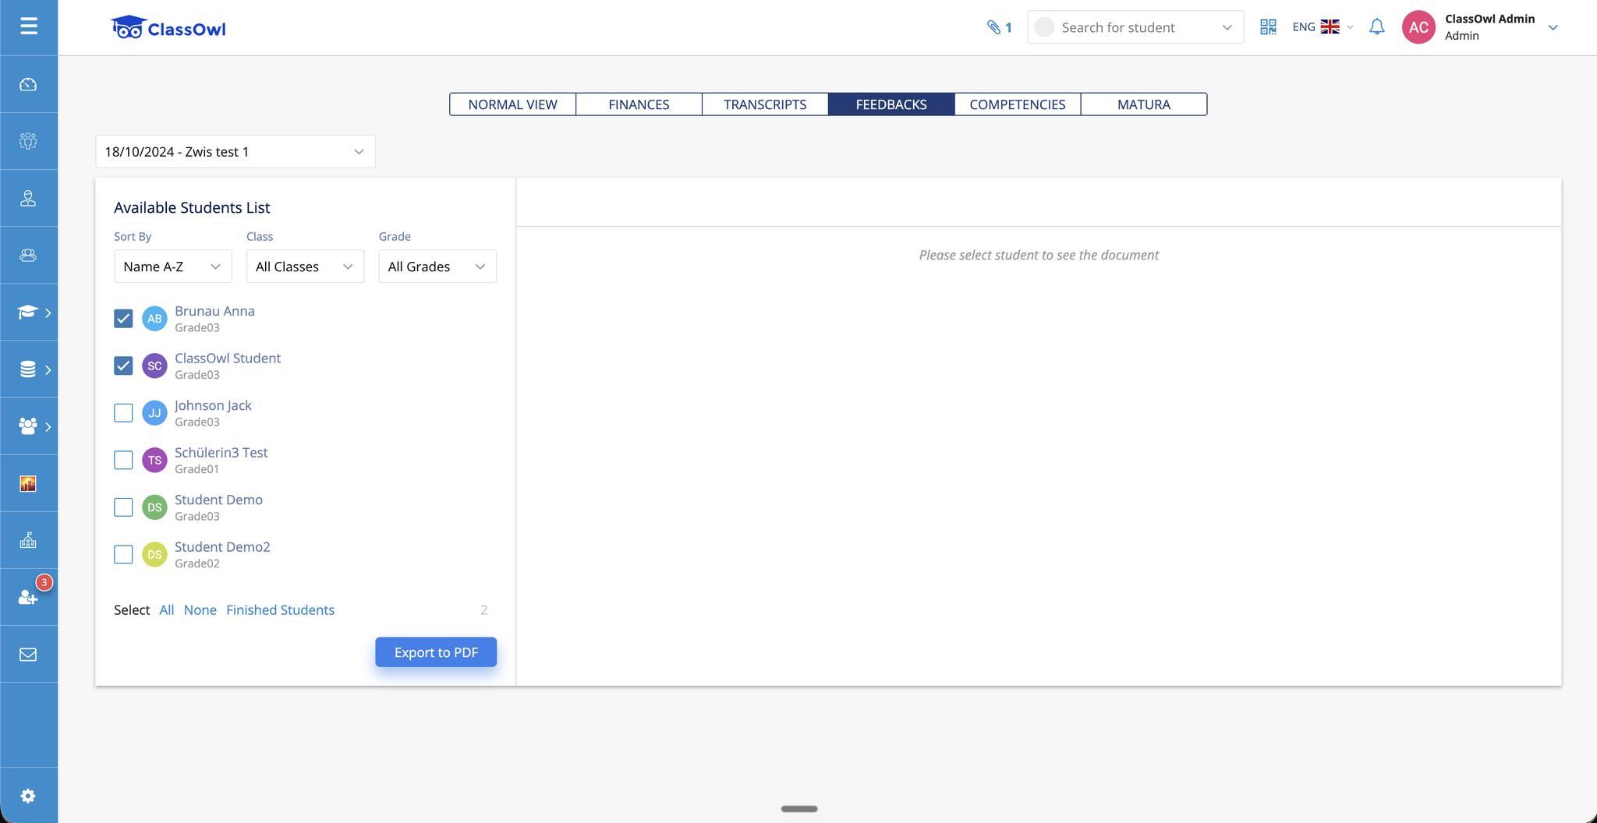1597x823 pixels.
Task: Open Johnson Jack name link
Action: 213,405
